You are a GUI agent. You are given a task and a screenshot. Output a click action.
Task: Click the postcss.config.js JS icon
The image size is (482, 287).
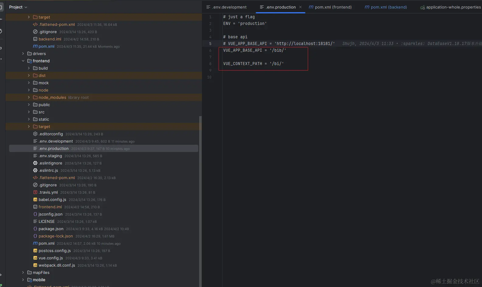click(x=35, y=251)
